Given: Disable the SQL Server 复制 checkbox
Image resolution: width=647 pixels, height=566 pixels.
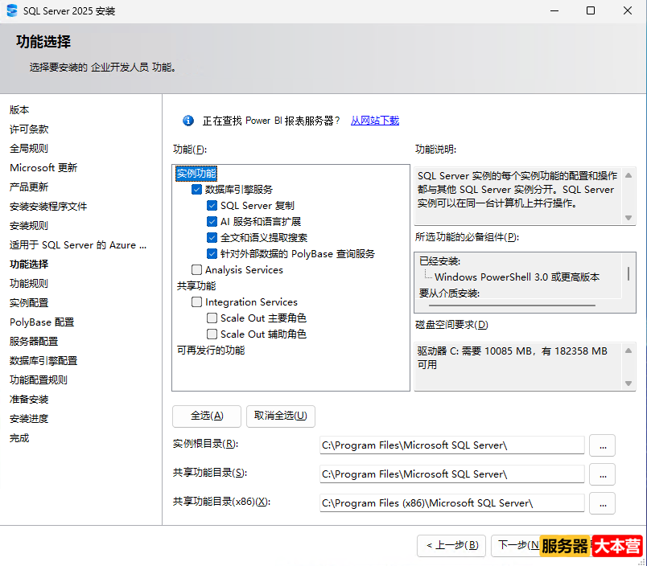Looking at the screenshot, I should pyautogui.click(x=210, y=206).
